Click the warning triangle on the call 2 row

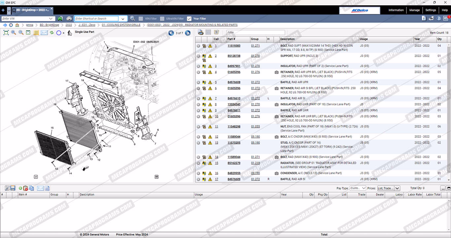coord(210,56)
